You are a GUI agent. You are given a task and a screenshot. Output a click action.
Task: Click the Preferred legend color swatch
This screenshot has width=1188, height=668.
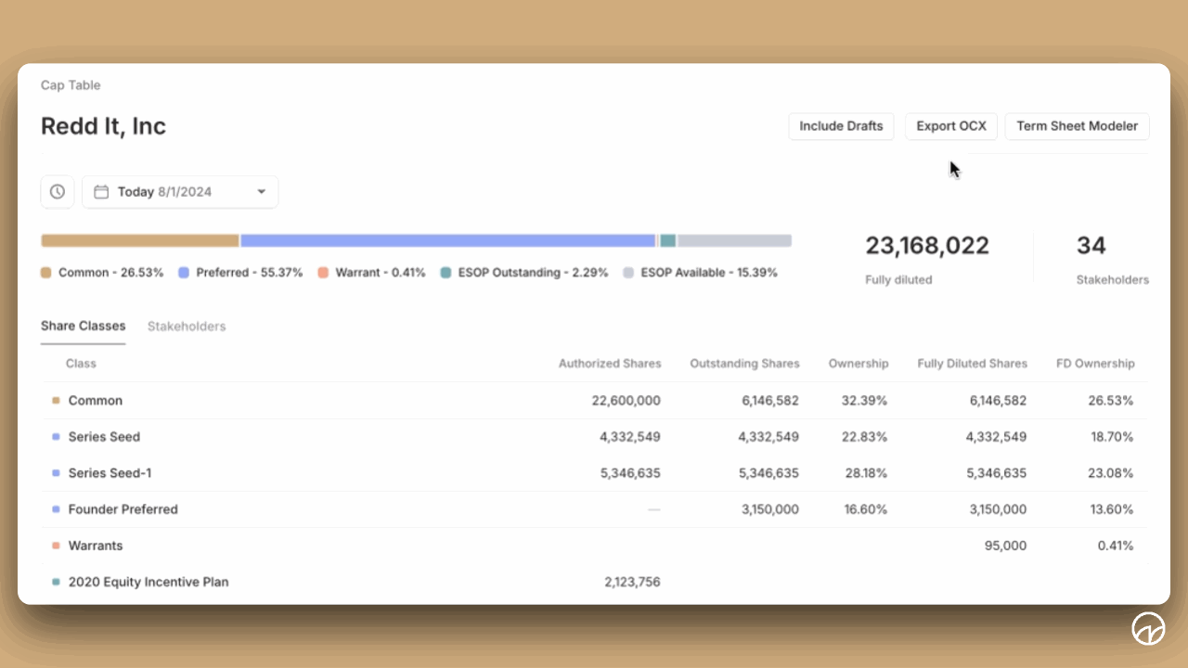184,273
